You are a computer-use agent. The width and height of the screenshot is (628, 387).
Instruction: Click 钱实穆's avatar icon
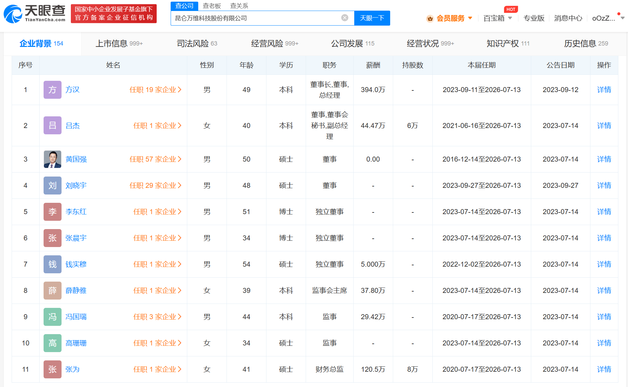click(x=53, y=264)
